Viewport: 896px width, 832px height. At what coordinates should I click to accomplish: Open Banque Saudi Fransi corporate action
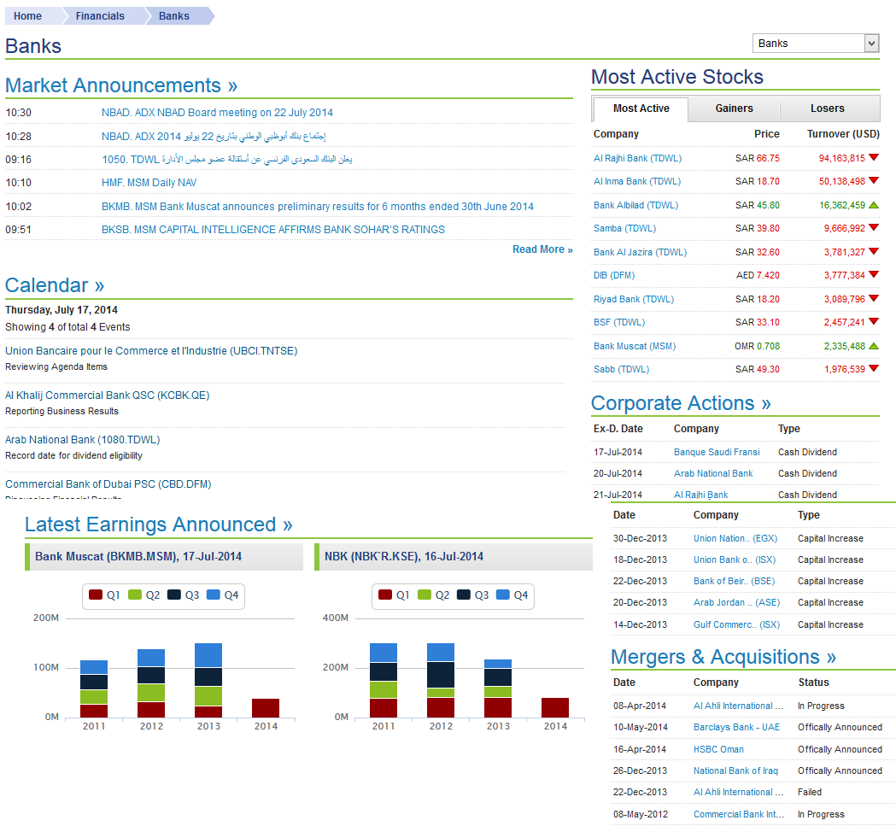(717, 452)
